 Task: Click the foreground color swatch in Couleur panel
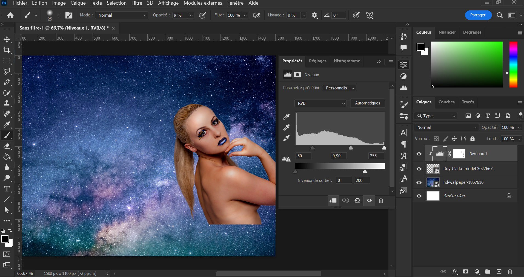420,47
